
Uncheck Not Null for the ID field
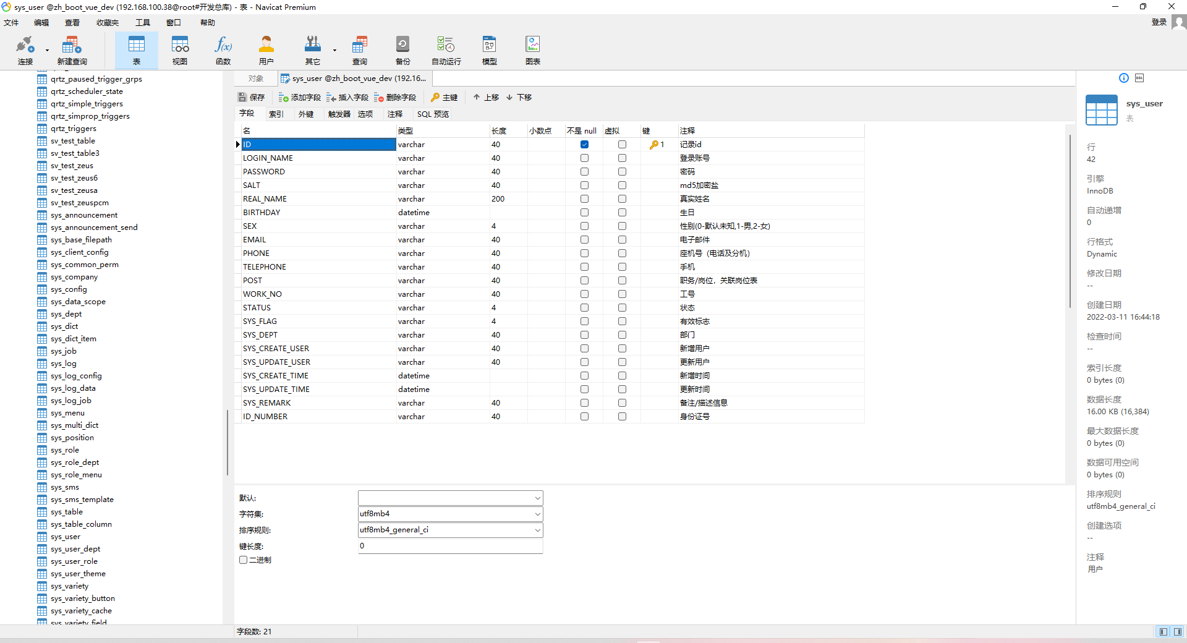(584, 145)
